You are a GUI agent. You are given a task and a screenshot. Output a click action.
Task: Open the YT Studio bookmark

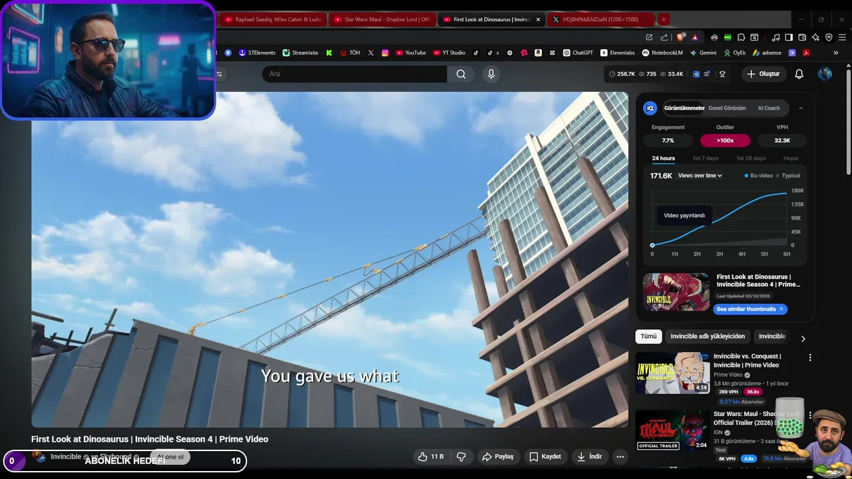coord(449,53)
